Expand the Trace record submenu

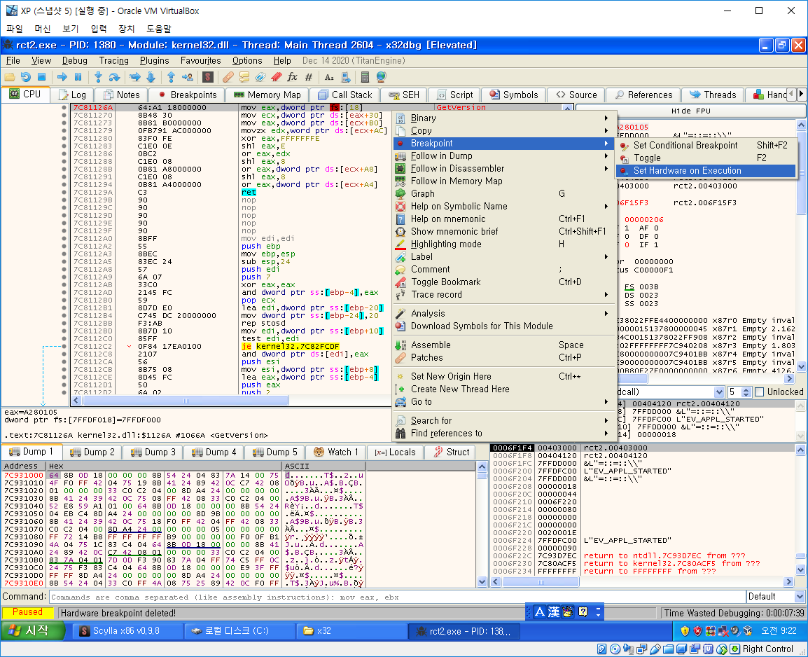pos(505,295)
